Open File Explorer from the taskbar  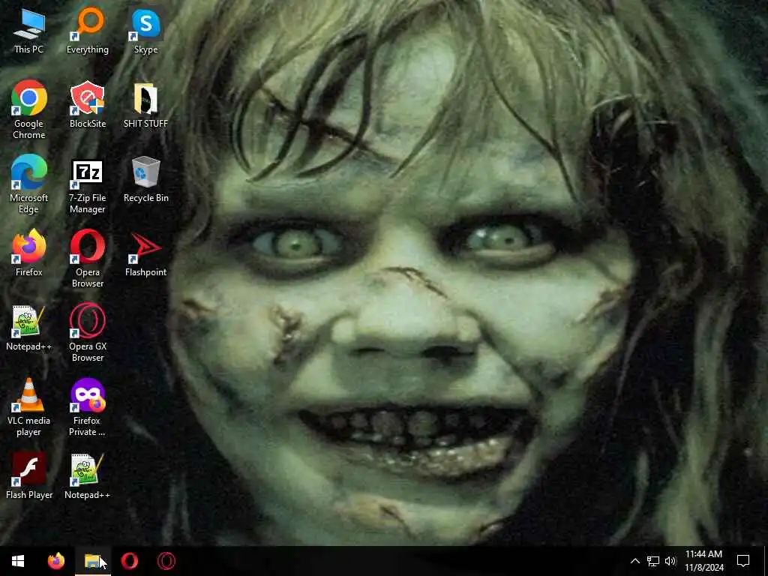click(92, 561)
